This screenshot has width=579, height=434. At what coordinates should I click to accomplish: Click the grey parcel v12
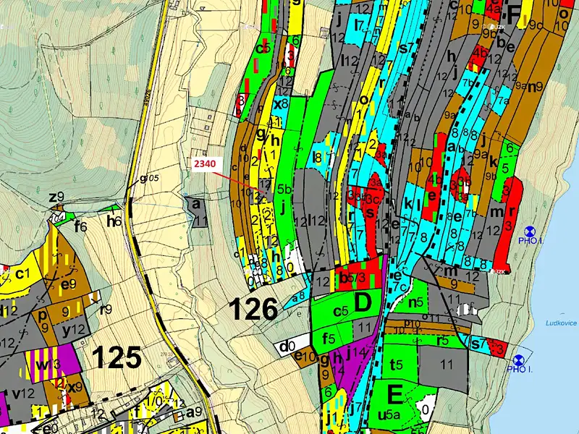coord(23,393)
